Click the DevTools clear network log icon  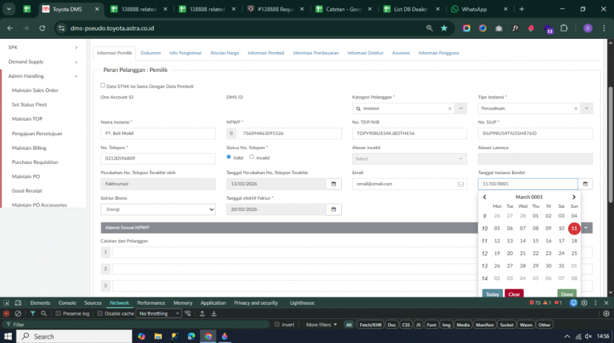tap(18, 313)
